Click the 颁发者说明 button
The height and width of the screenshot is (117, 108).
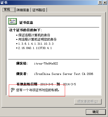point(88,102)
